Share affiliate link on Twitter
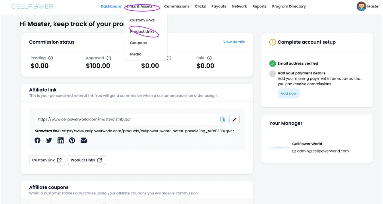 [x=49, y=140]
